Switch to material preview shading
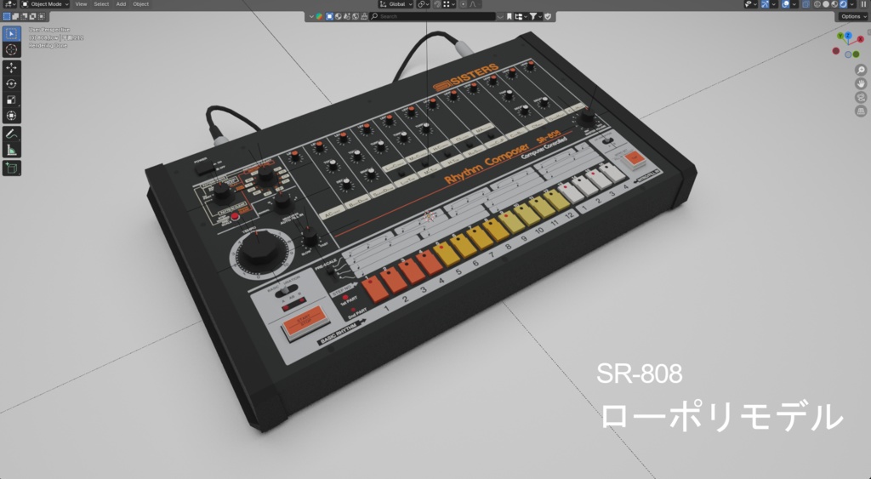The width and height of the screenshot is (871, 479). pyautogui.click(x=834, y=4)
